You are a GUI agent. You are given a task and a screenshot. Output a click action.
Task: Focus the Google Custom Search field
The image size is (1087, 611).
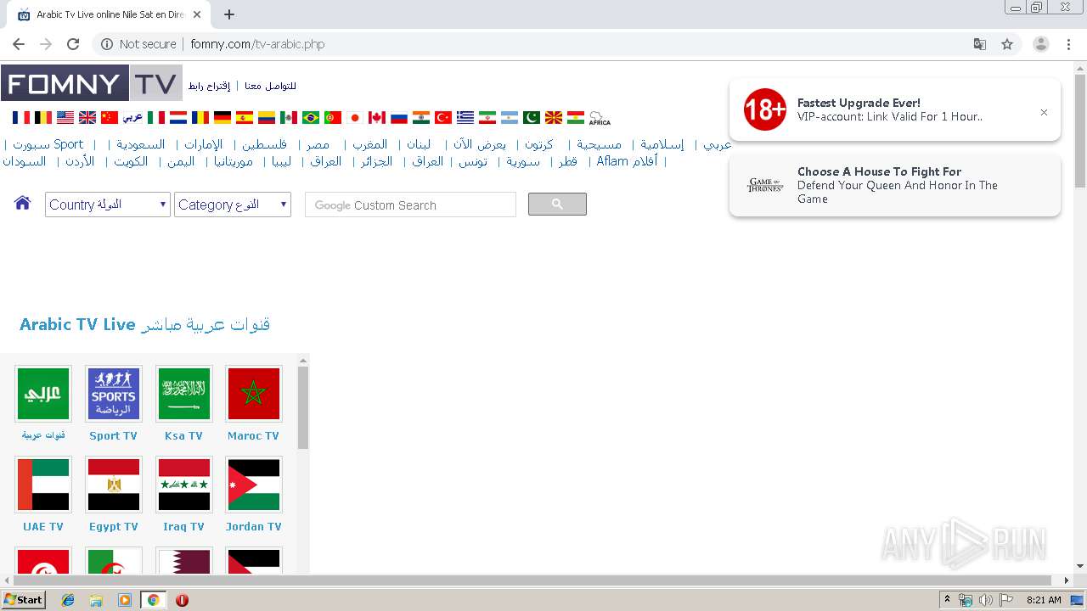pos(410,205)
